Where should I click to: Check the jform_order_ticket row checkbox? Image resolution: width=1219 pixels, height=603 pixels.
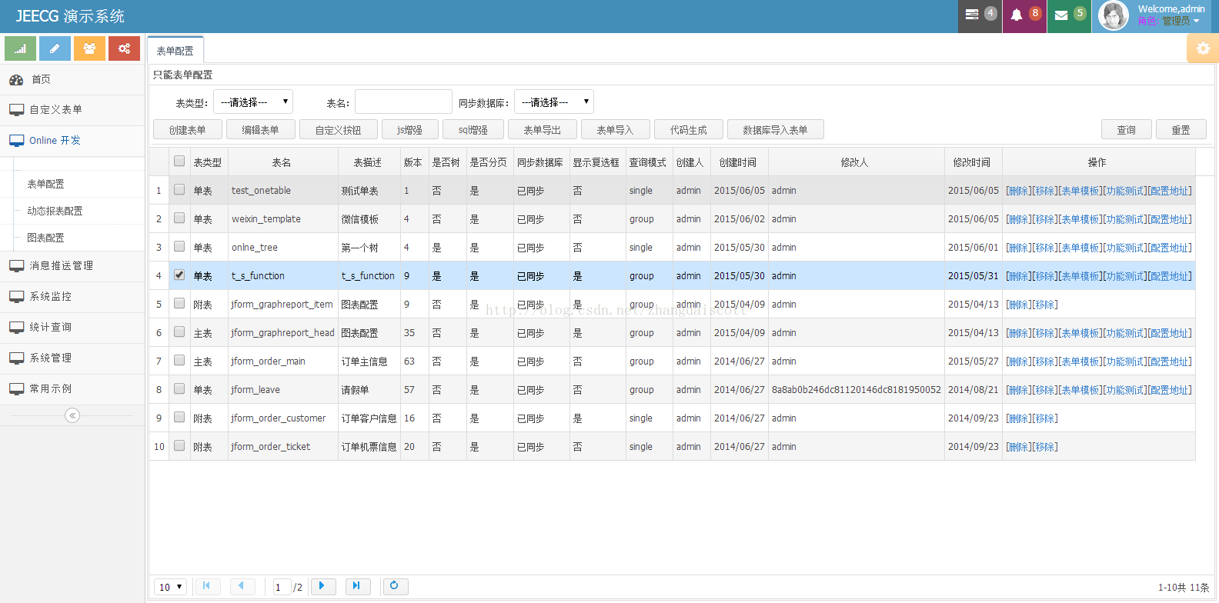click(179, 445)
